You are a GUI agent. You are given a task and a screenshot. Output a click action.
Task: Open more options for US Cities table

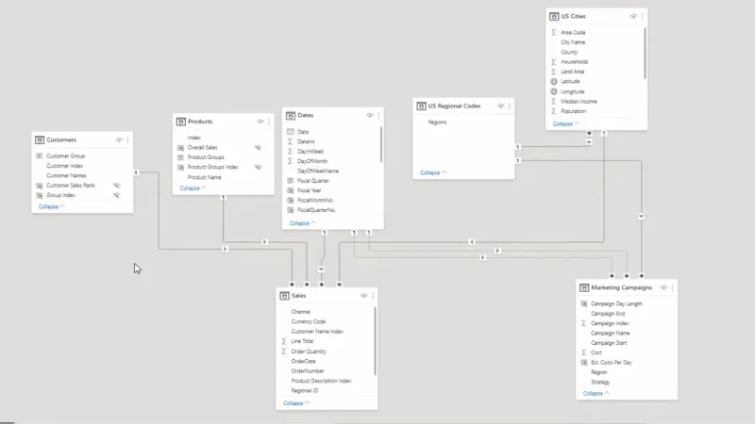643,16
